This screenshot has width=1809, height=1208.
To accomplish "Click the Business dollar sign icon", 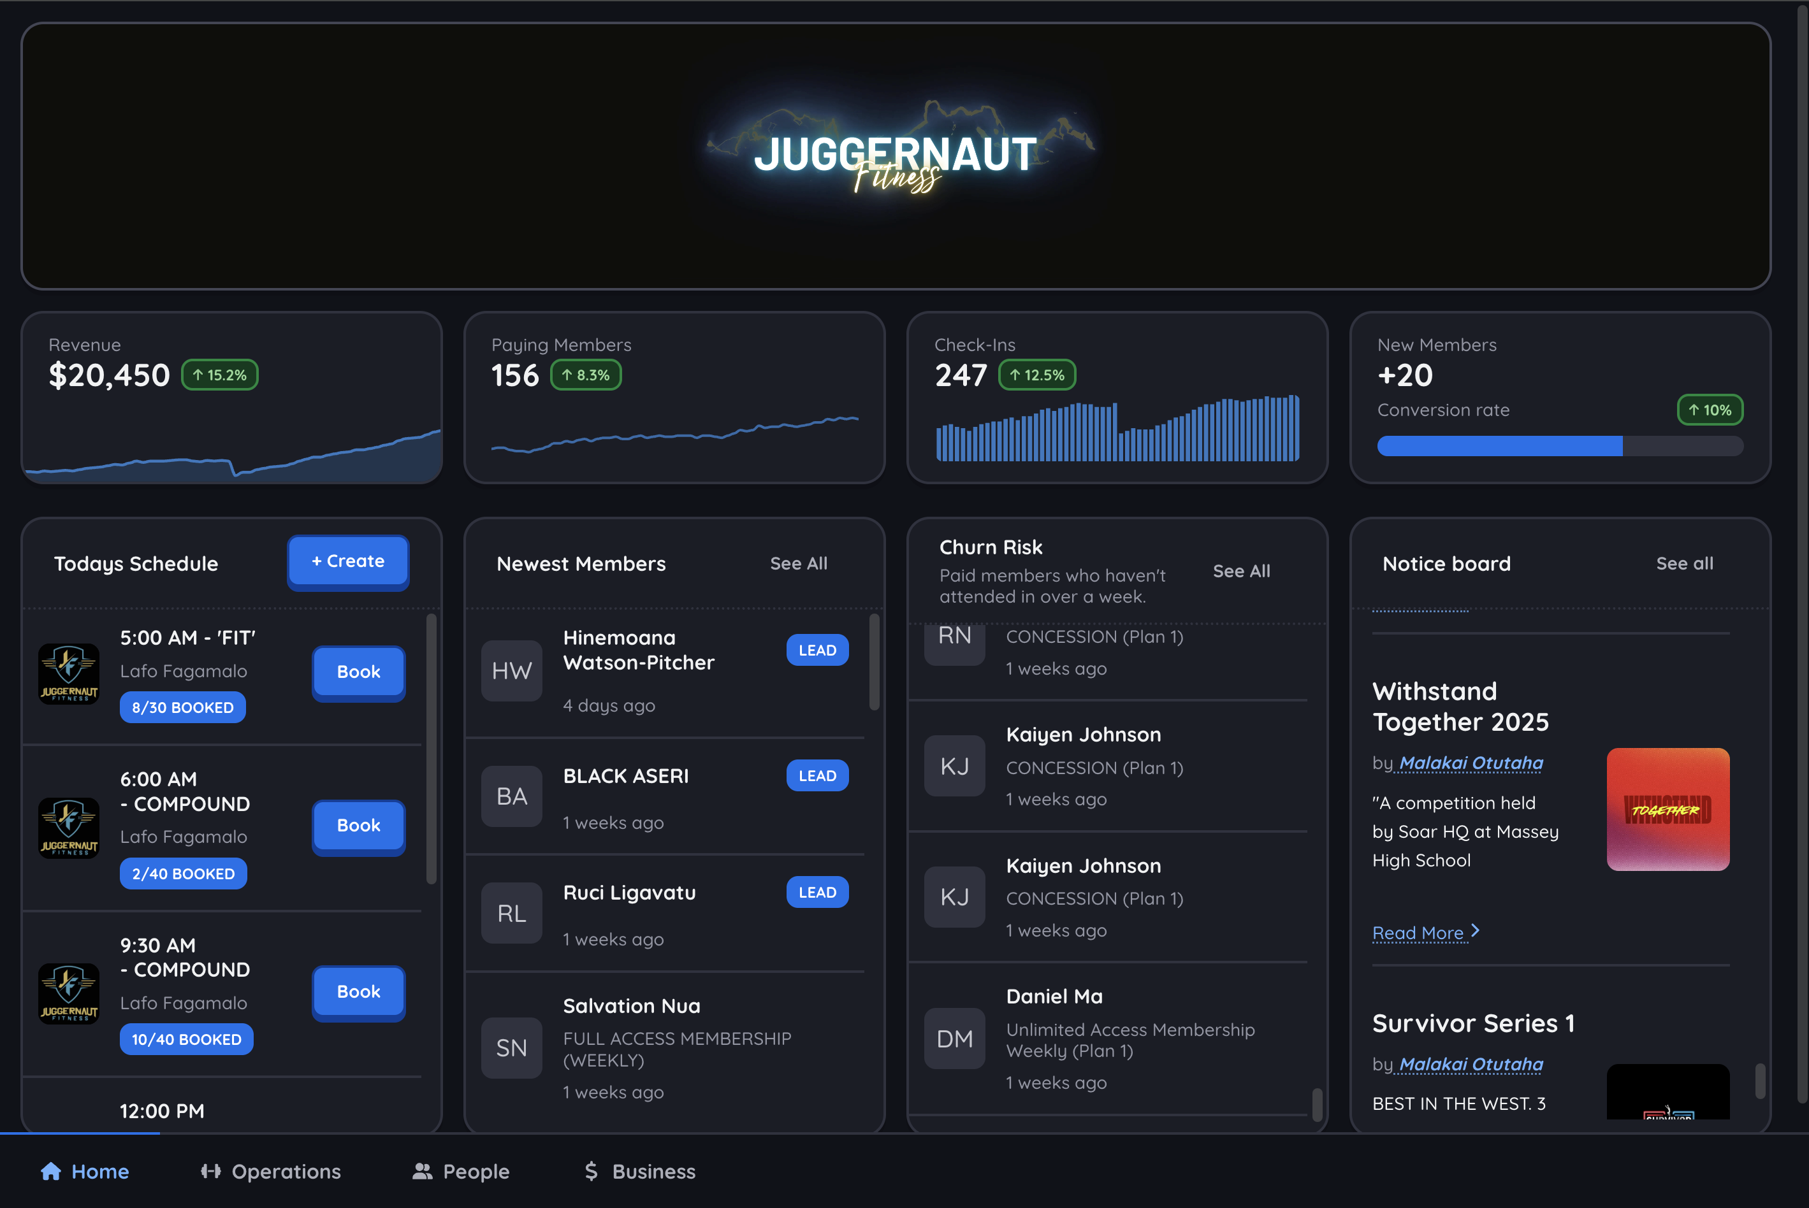I will click(591, 1171).
